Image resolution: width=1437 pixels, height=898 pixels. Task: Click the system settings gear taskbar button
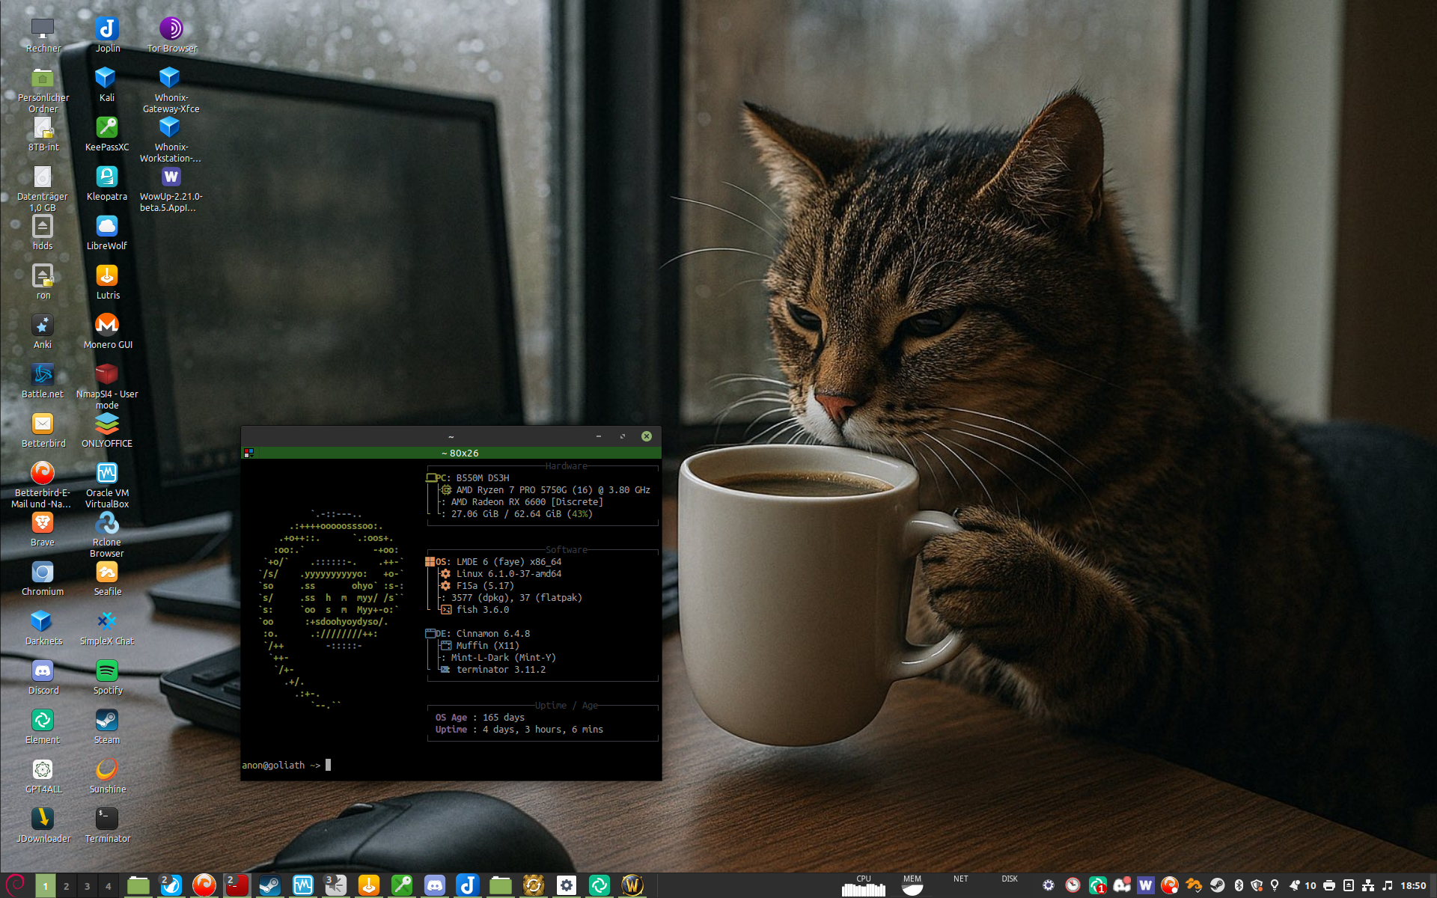[566, 885]
